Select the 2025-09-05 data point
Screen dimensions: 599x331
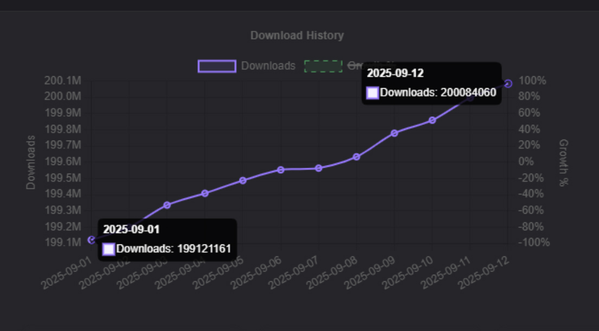coord(242,180)
